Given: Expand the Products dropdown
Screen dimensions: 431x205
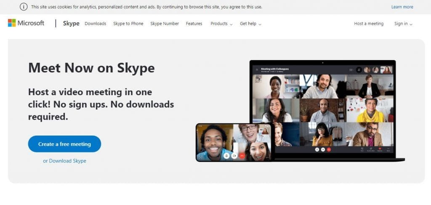Looking at the screenshot, I should pos(221,24).
